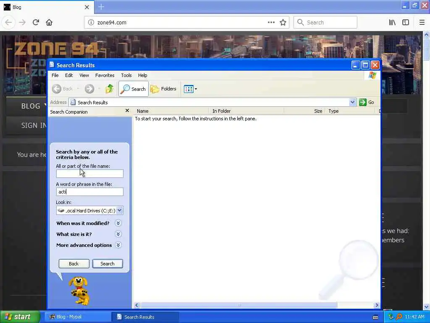Show site information for zone94.com
Viewport: 430px width, 323px height.
tap(91, 23)
